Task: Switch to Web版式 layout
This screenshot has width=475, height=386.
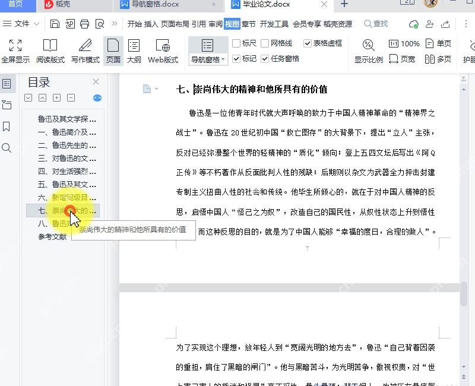Action: click(x=163, y=51)
